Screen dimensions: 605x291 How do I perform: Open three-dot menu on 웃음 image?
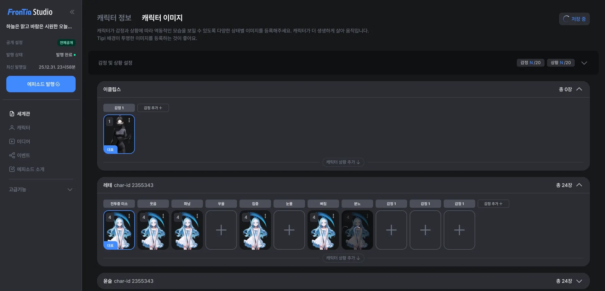click(x=163, y=216)
